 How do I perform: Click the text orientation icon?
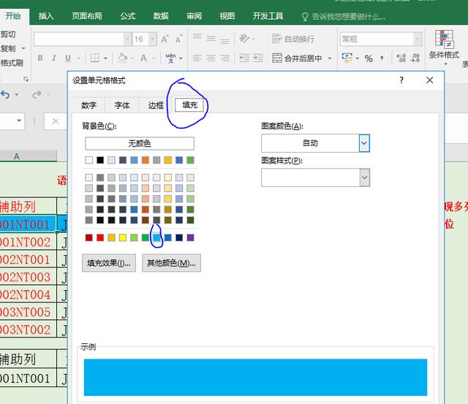tap(244, 39)
